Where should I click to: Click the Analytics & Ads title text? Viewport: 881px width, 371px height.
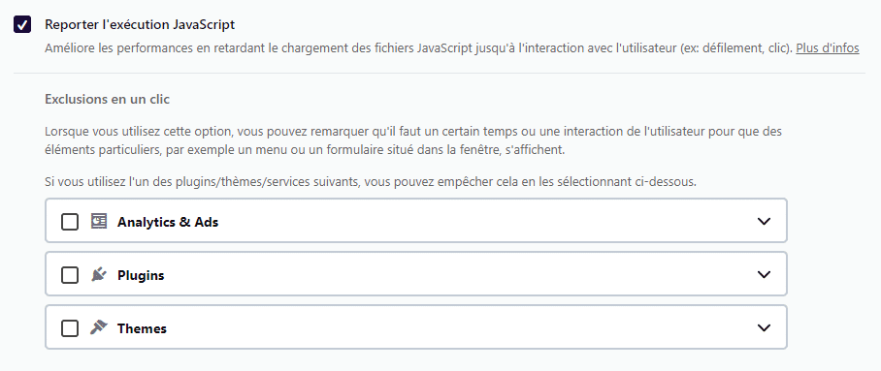(168, 222)
